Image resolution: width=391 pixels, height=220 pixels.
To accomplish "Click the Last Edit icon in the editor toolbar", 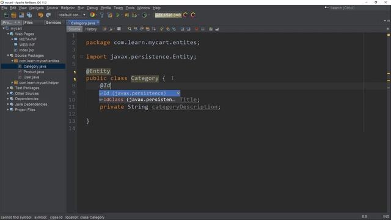I will pos(104,29).
